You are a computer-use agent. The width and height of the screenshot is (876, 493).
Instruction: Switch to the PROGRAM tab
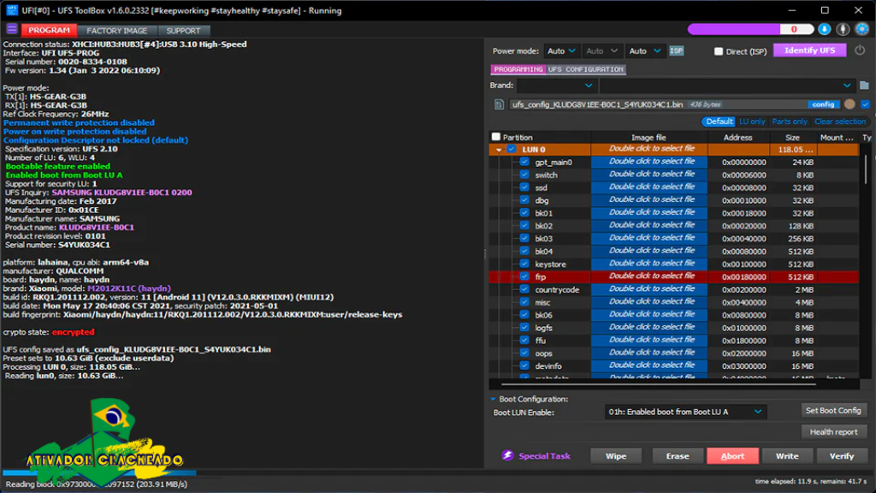(x=49, y=30)
